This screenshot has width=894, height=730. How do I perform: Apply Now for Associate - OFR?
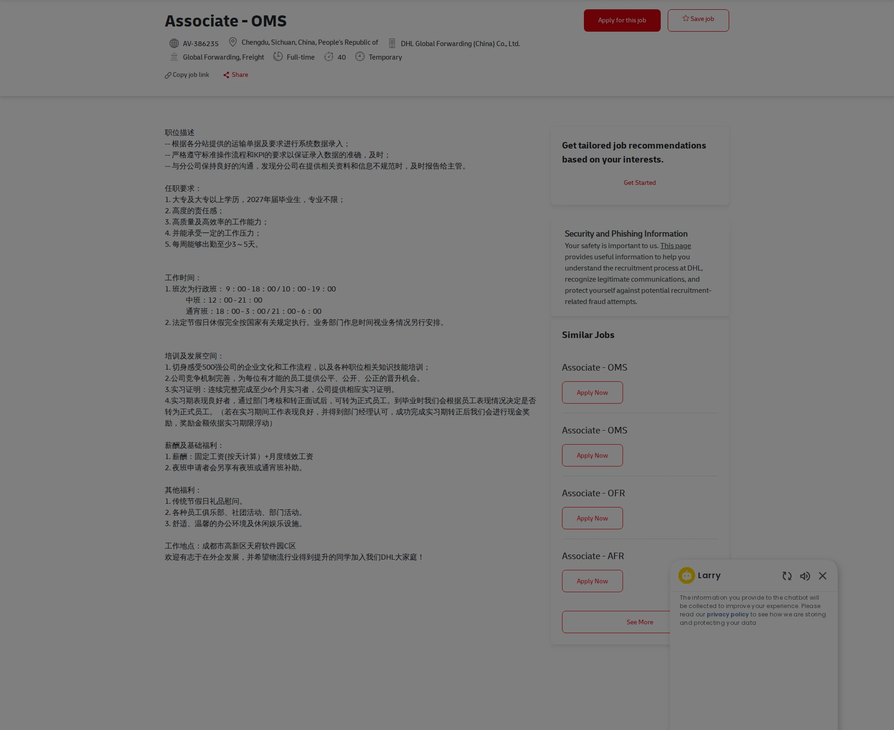click(592, 518)
